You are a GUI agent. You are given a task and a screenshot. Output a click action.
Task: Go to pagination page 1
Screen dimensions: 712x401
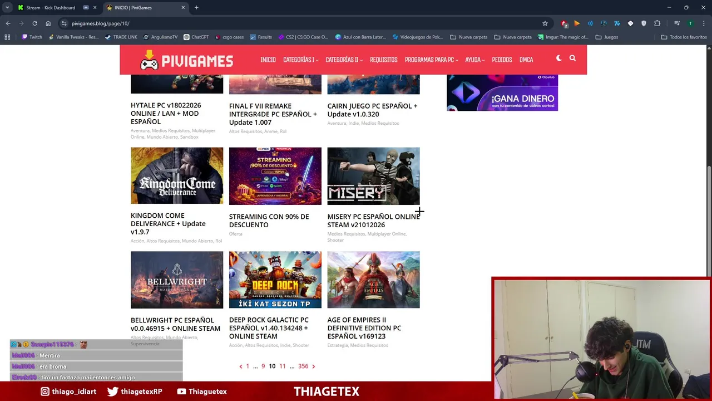(x=248, y=366)
